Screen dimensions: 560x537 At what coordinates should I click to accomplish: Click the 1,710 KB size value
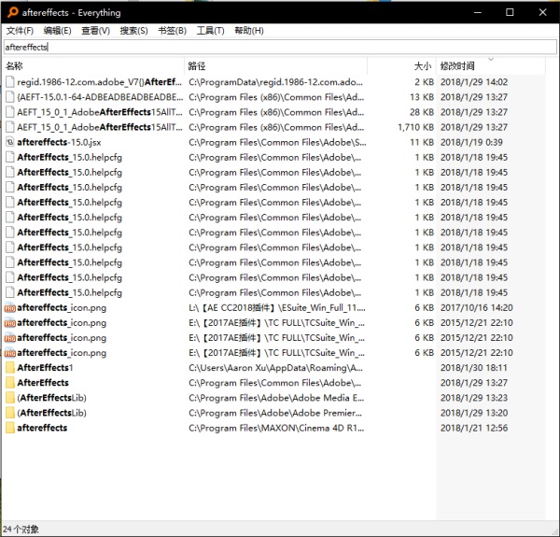415,127
